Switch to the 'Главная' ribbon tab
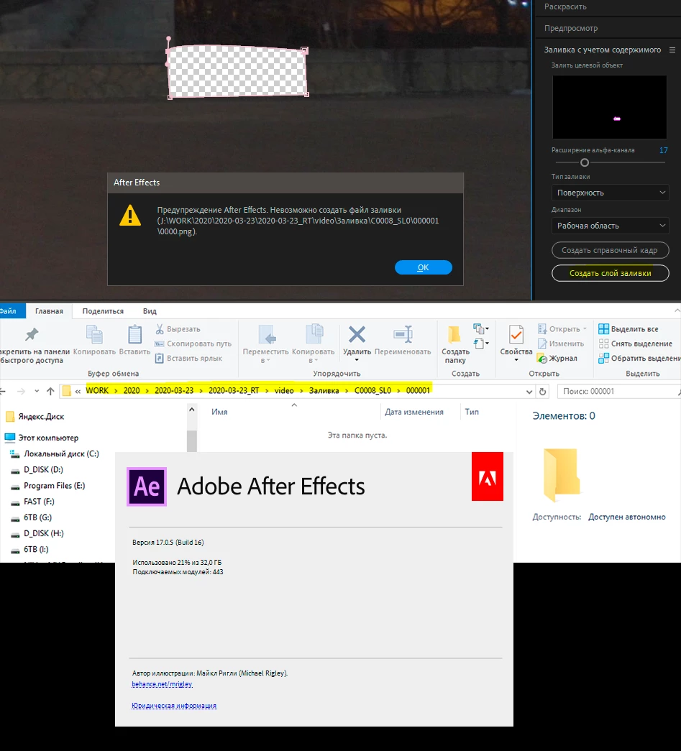Image resolution: width=681 pixels, height=751 pixels. click(49, 311)
